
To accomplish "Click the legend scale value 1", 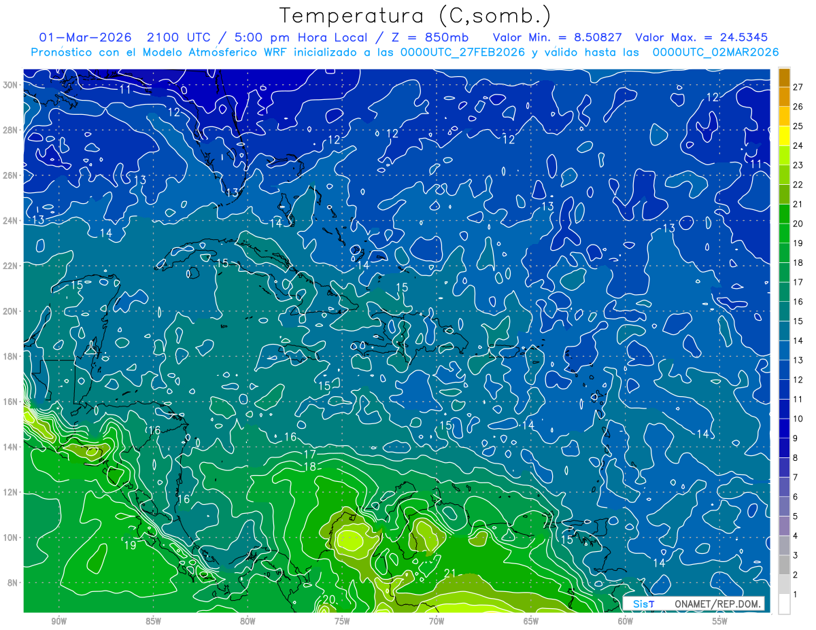I will pyautogui.click(x=796, y=595).
